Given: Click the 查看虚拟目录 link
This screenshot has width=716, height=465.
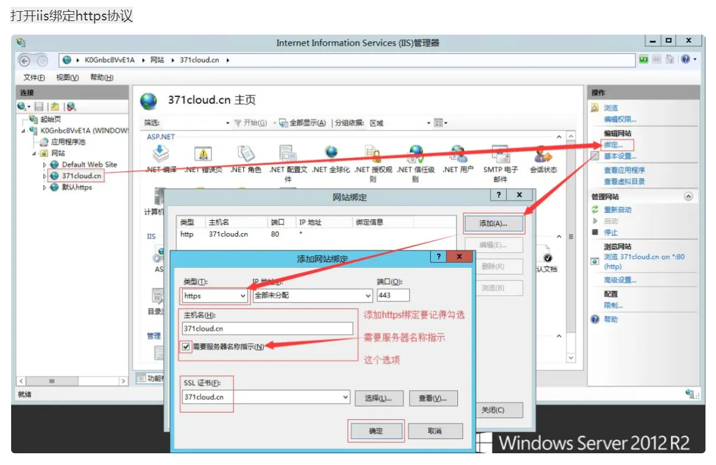Looking at the screenshot, I should 624,181.
